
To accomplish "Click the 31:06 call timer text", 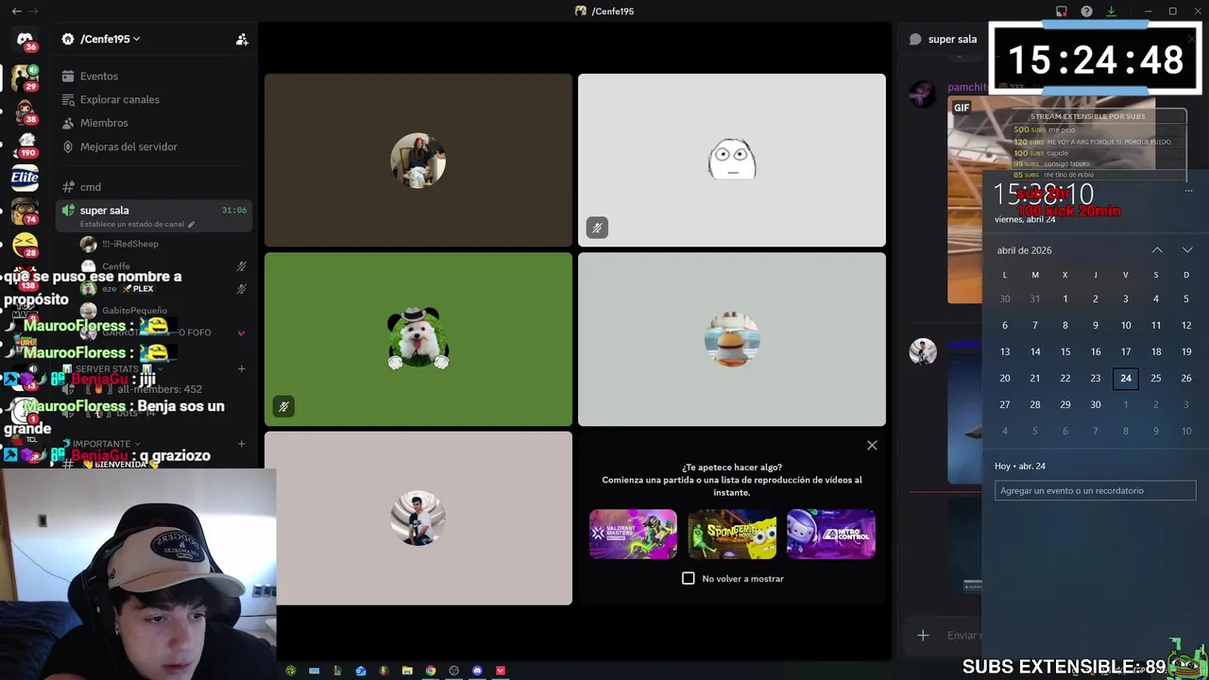I will [x=234, y=211].
